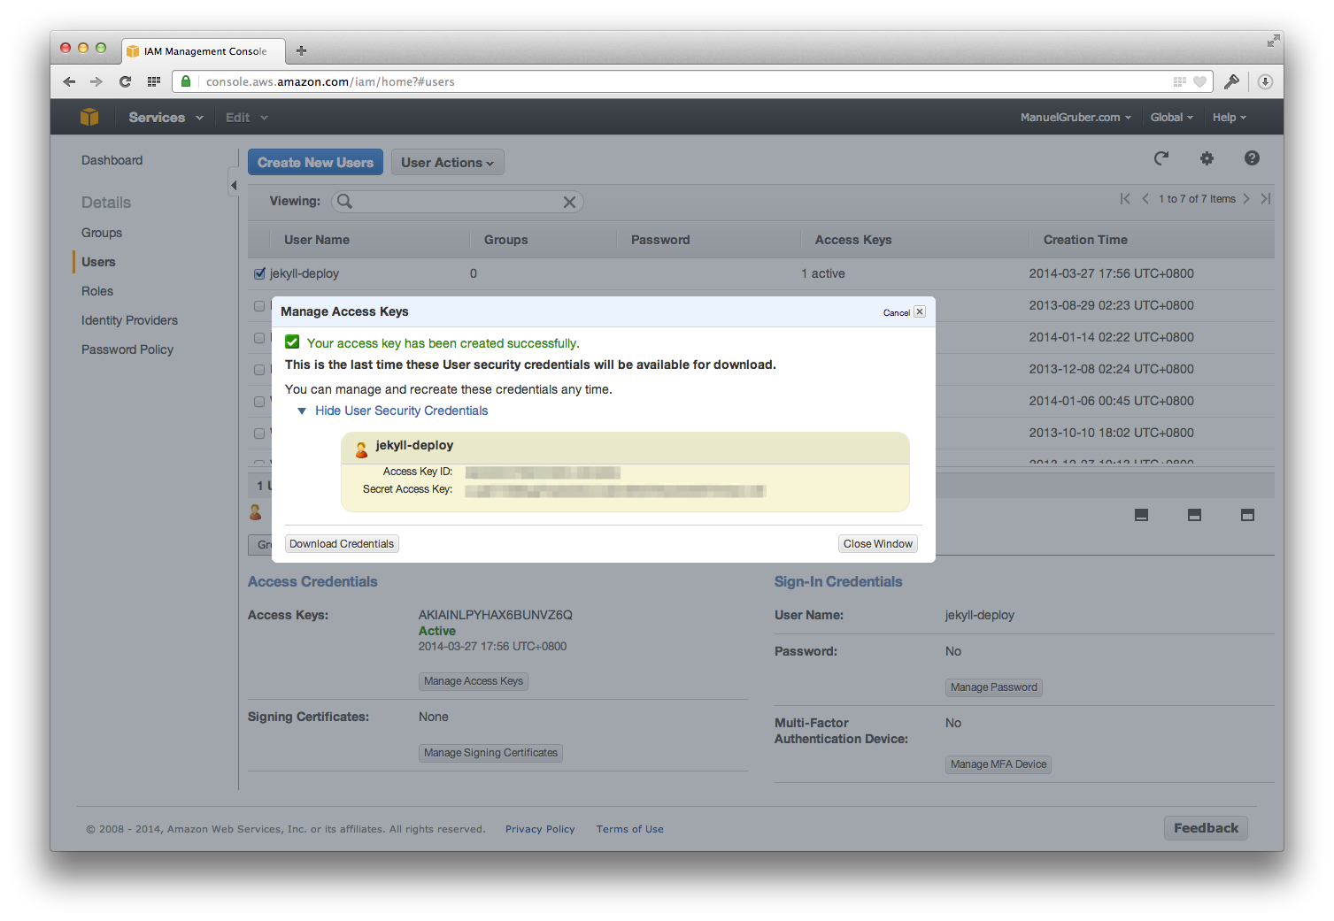Check the user row created 2013-12-08
The image size is (1334, 921).
[x=259, y=370]
